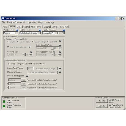Click the help icon beside Vehicle Type
126x126 pixels.
click(17, 30)
